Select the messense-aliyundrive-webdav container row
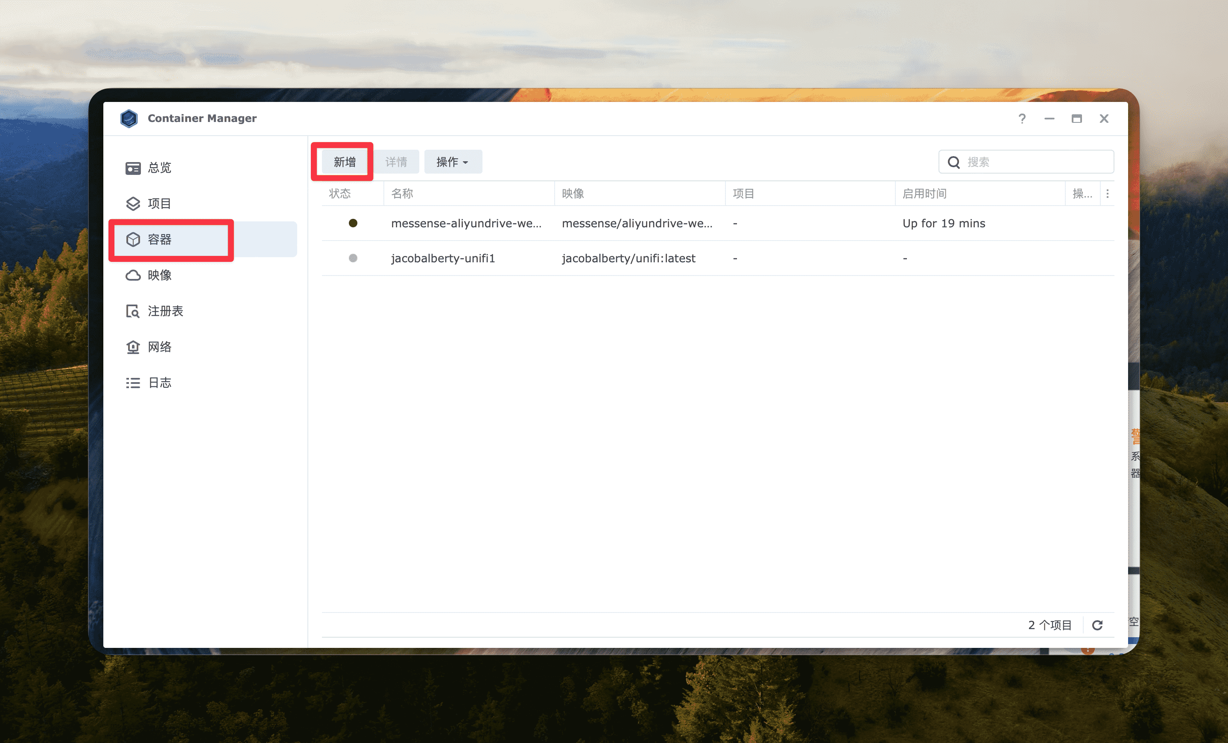The image size is (1228, 743). tap(465, 223)
